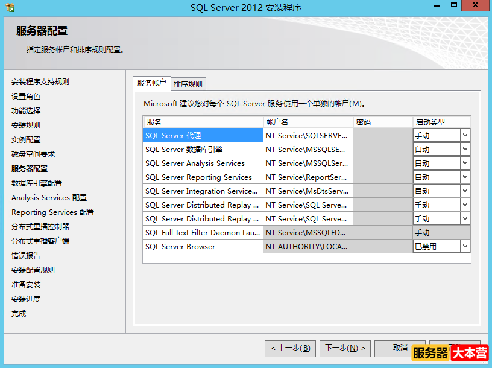492x368 pixels.
Task: Click Reporting Services 配置 step in the sidebar
Action: click(x=52, y=212)
